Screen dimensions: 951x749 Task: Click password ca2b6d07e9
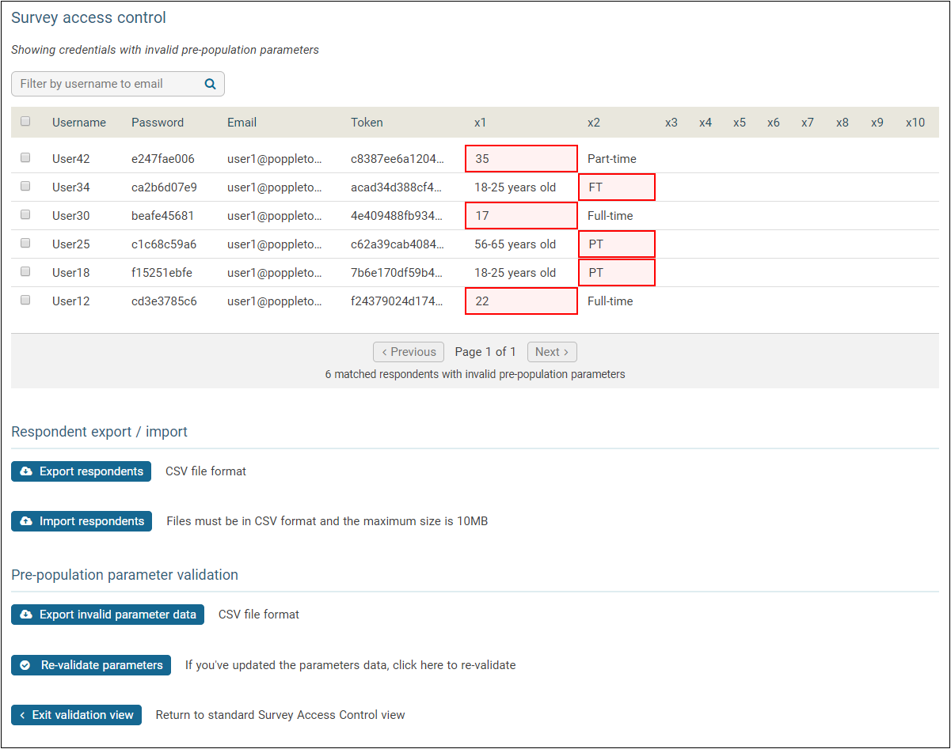[164, 187]
